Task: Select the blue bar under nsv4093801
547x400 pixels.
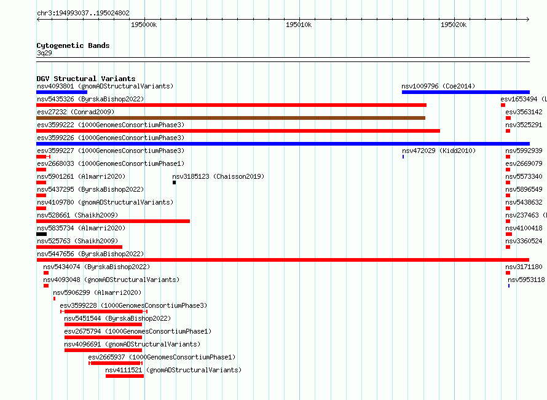Action: tap(61, 92)
